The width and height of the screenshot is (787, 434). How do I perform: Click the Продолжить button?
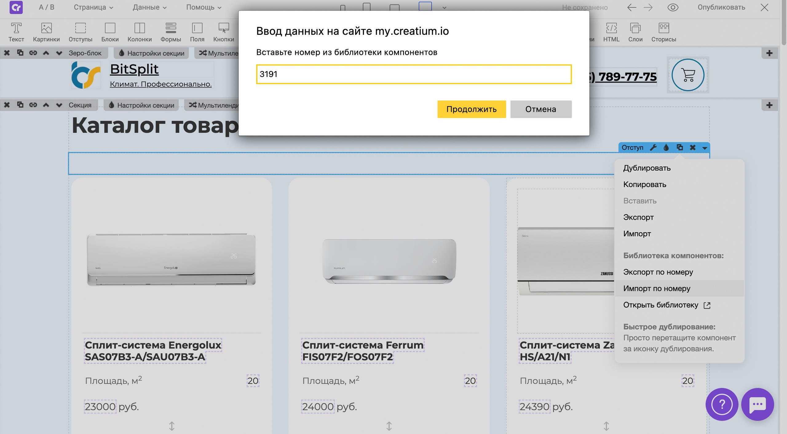(472, 109)
